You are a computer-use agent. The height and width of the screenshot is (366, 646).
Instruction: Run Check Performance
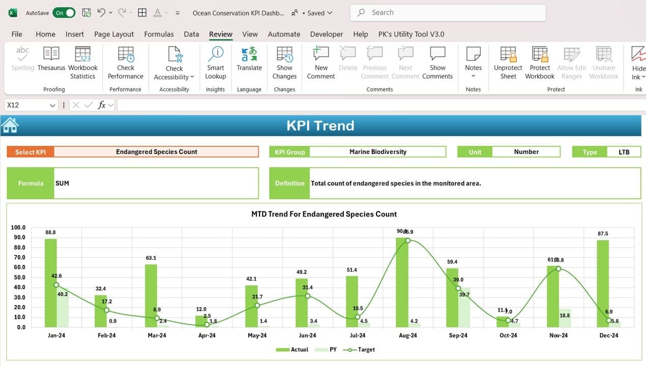click(x=125, y=63)
